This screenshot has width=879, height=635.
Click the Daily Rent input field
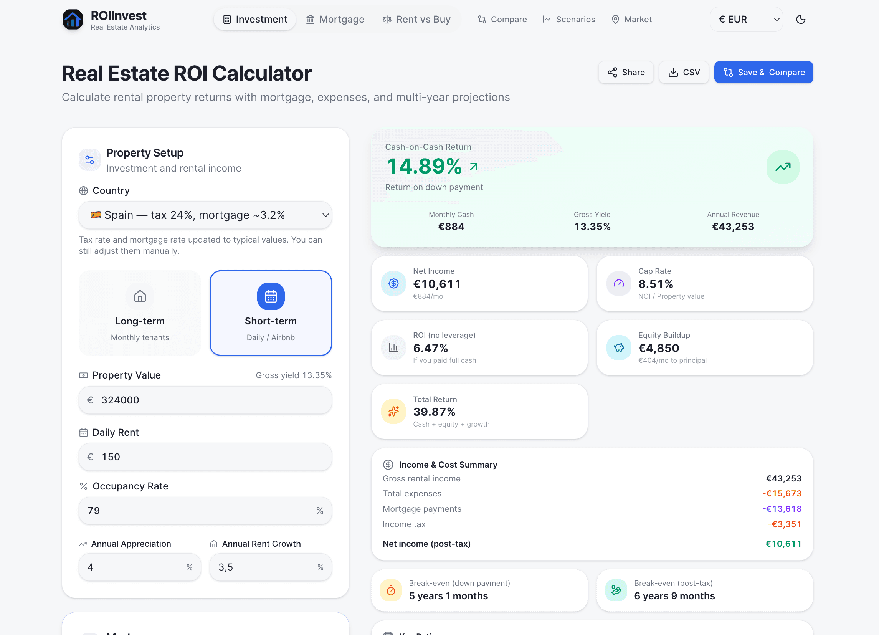pos(205,457)
